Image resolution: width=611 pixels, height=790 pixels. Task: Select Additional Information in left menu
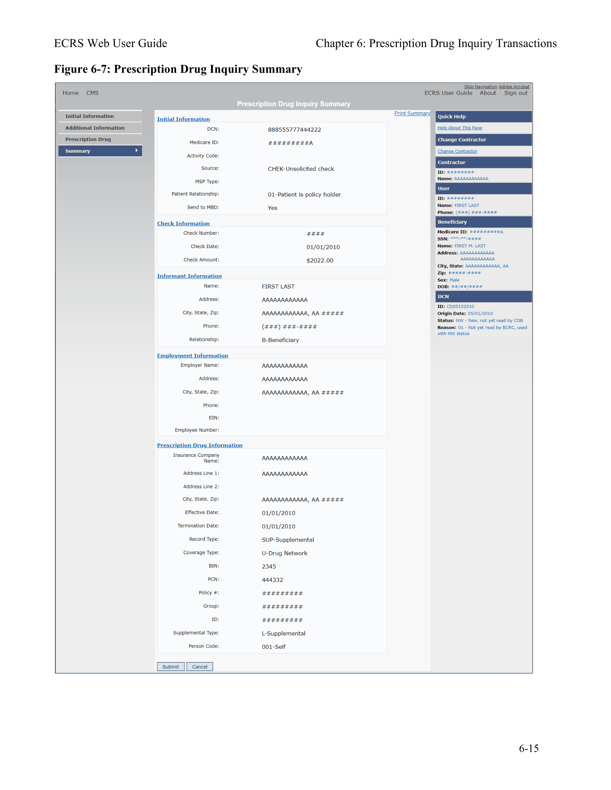[x=100, y=128]
